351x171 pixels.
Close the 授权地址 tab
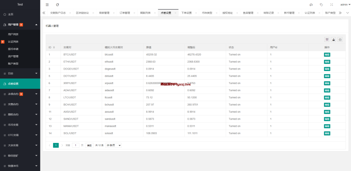[237, 13]
